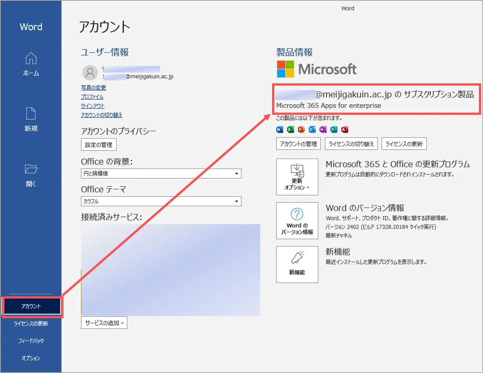The width and height of the screenshot is (483, 373).
Task: Click the バージョン 2402 build text
Action: click(381, 227)
